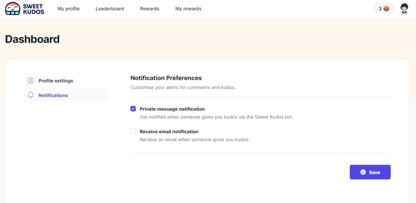Click the Receive email notification label
Image resolution: width=416 pixels, height=203 pixels.
(169, 132)
